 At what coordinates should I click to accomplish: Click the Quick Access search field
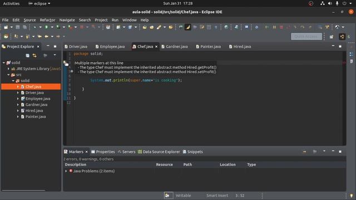306,36
